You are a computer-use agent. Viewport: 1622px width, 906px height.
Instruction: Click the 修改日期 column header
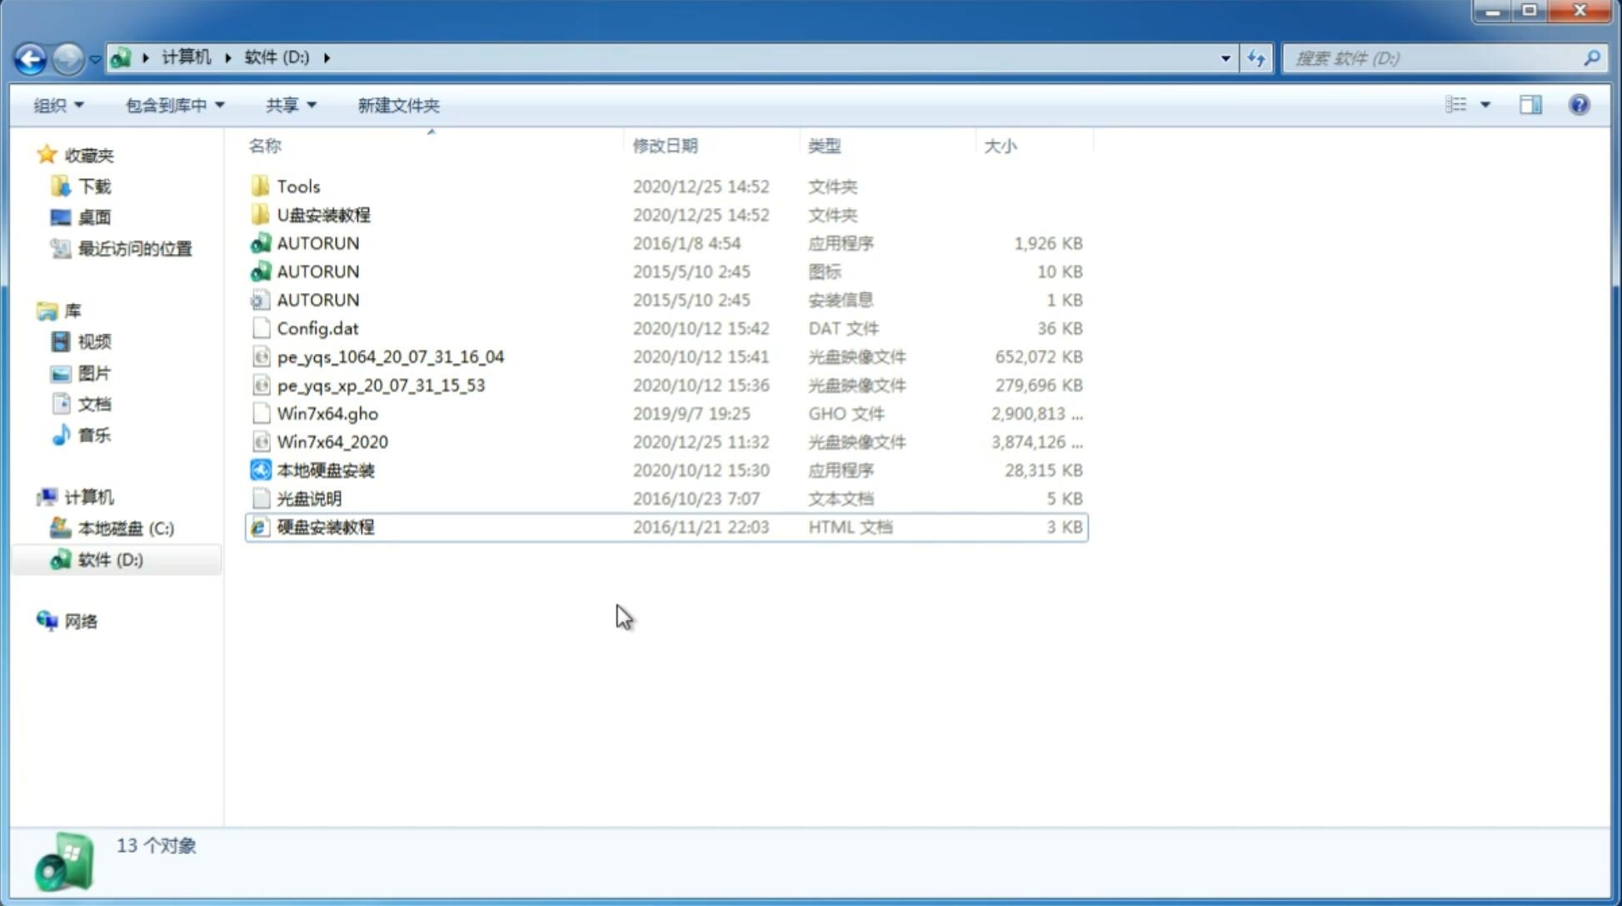coord(664,146)
